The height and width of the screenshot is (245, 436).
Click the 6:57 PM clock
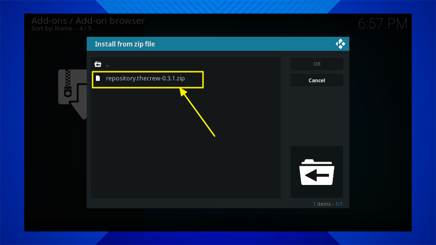383,24
